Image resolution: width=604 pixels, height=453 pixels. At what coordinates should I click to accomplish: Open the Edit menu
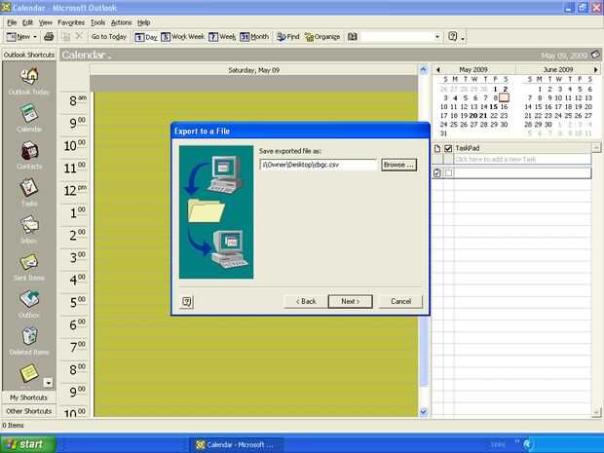27,22
